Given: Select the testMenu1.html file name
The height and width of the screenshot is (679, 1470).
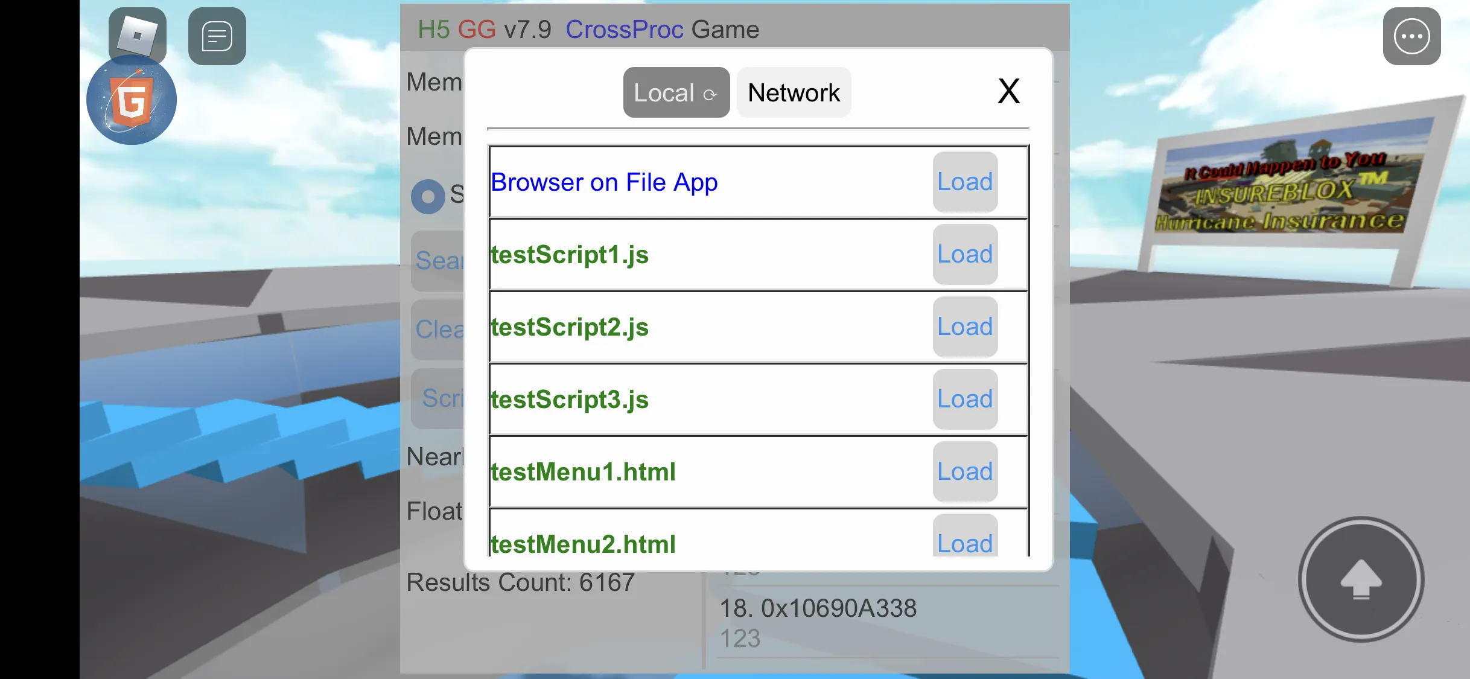Looking at the screenshot, I should (583, 471).
